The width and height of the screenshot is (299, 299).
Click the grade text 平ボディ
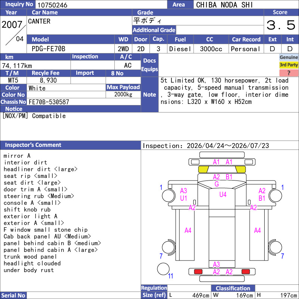pos(147,21)
